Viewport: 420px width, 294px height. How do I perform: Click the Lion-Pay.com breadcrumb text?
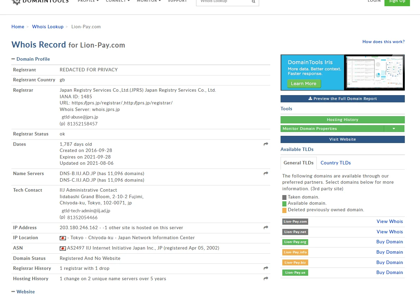tap(86, 27)
